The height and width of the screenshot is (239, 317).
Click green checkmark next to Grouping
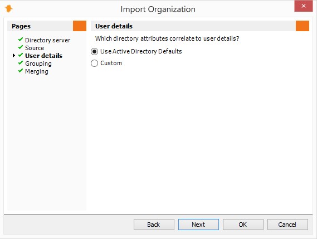[x=21, y=63]
